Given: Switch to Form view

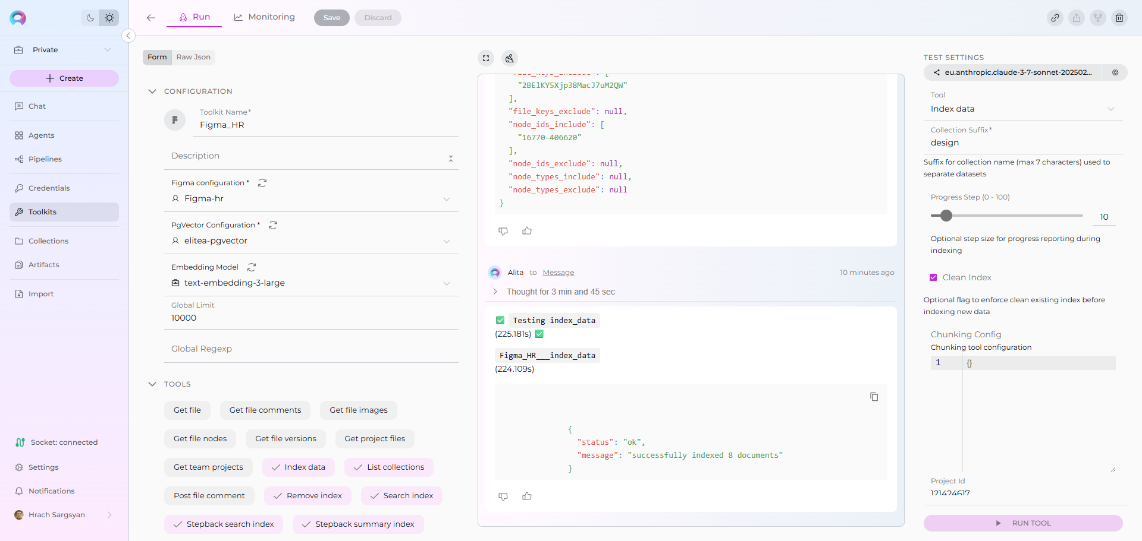Looking at the screenshot, I should click(157, 57).
